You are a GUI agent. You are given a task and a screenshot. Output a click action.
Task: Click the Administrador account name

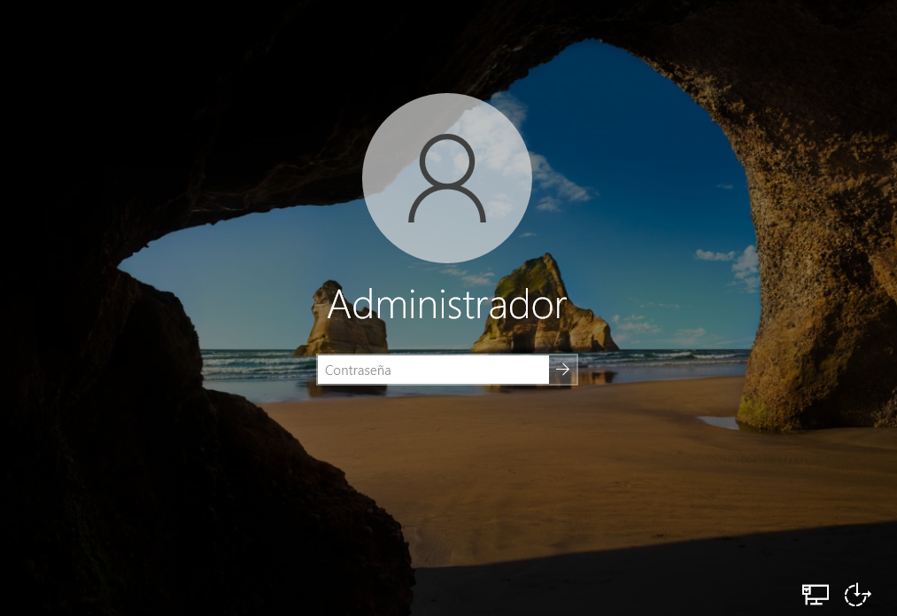pos(447,305)
